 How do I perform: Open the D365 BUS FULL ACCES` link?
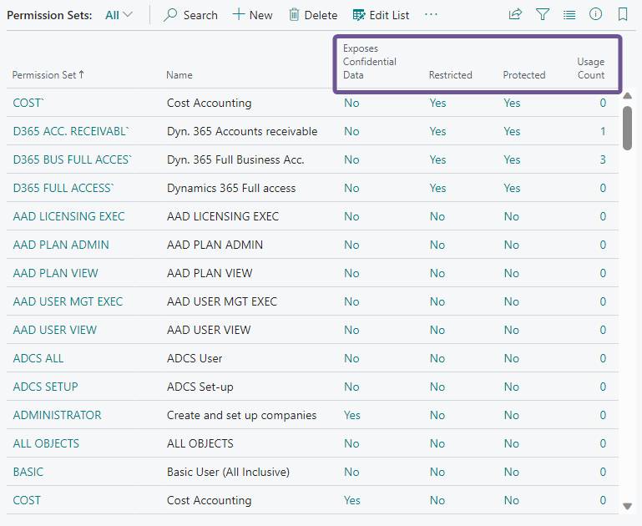pos(73,159)
